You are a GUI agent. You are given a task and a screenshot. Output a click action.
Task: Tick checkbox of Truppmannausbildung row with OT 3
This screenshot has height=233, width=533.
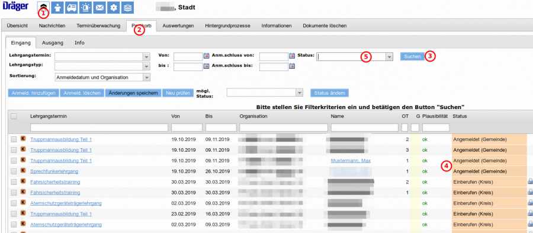point(14,150)
